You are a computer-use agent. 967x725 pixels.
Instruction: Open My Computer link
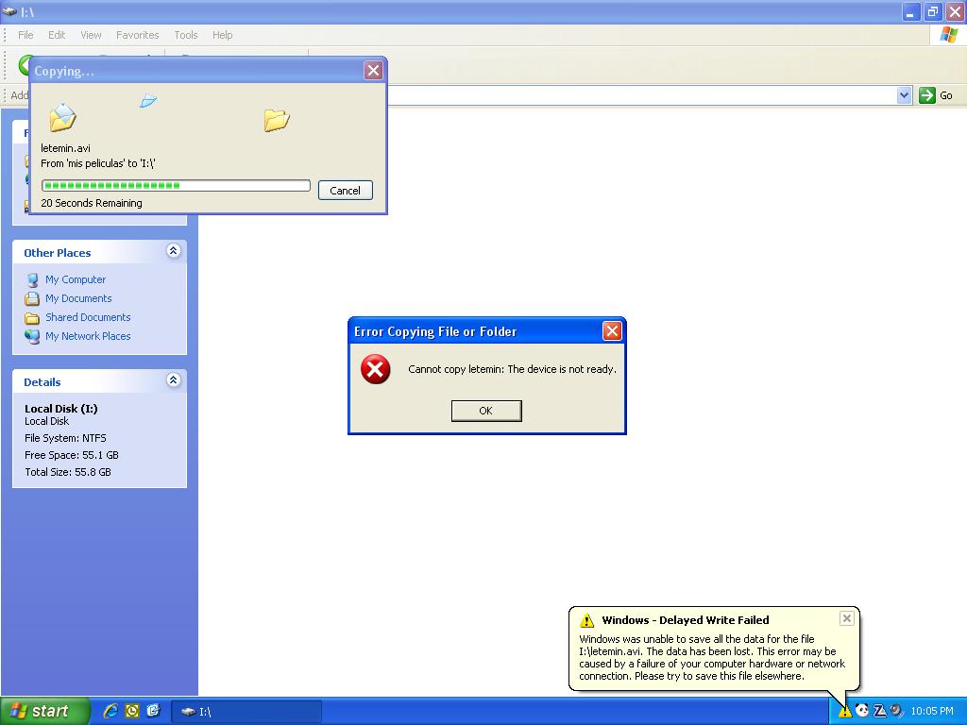76,279
